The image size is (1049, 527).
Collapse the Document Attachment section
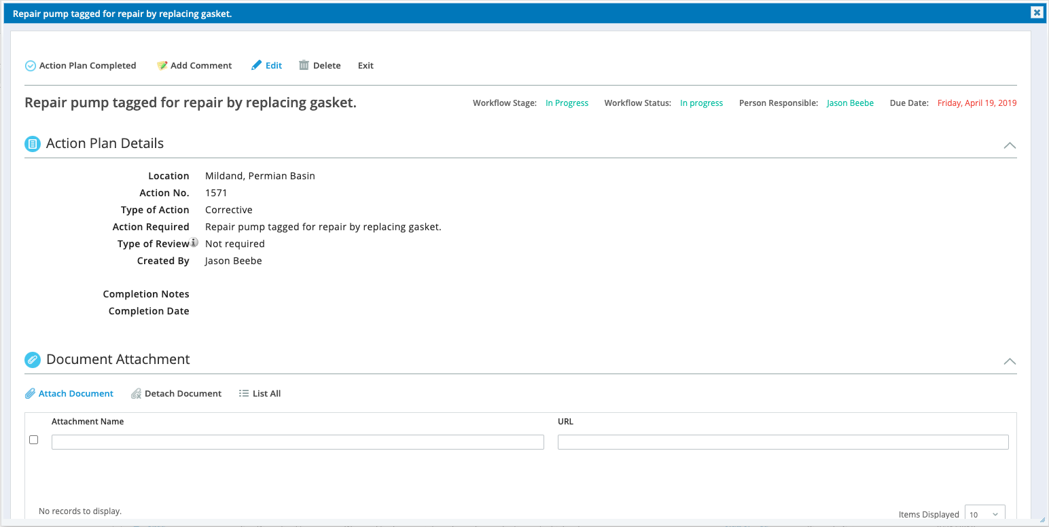(x=1010, y=361)
